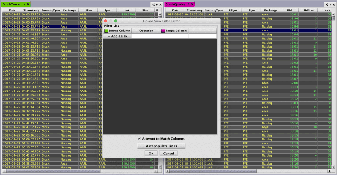Cancel the Linked View Filter Editor
This screenshot has width=337, height=175.
[169, 154]
